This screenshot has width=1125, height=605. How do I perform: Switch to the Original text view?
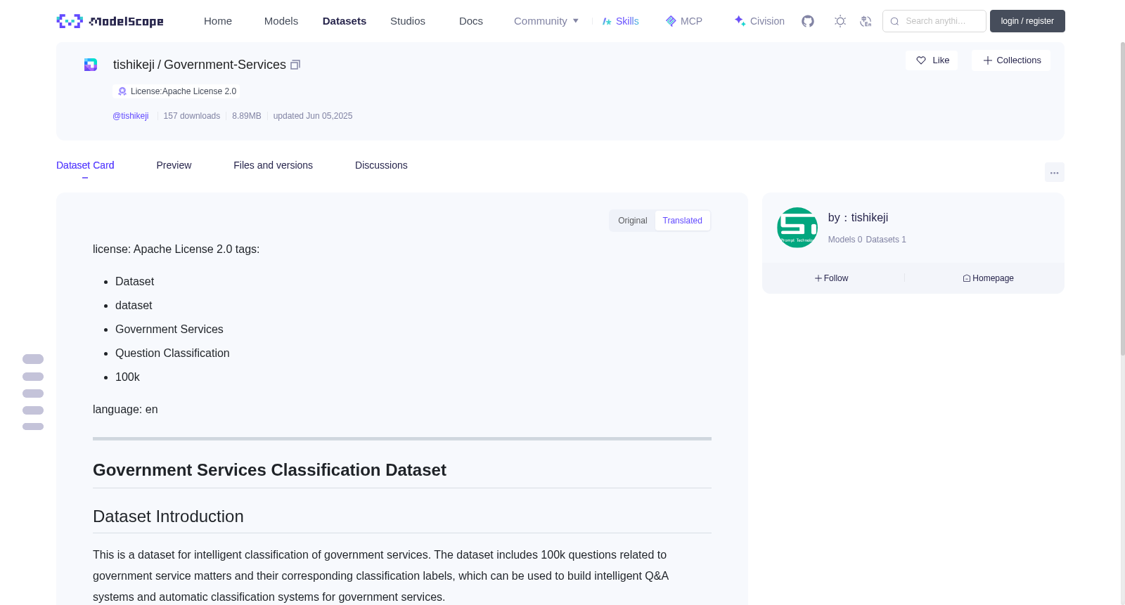point(633,221)
